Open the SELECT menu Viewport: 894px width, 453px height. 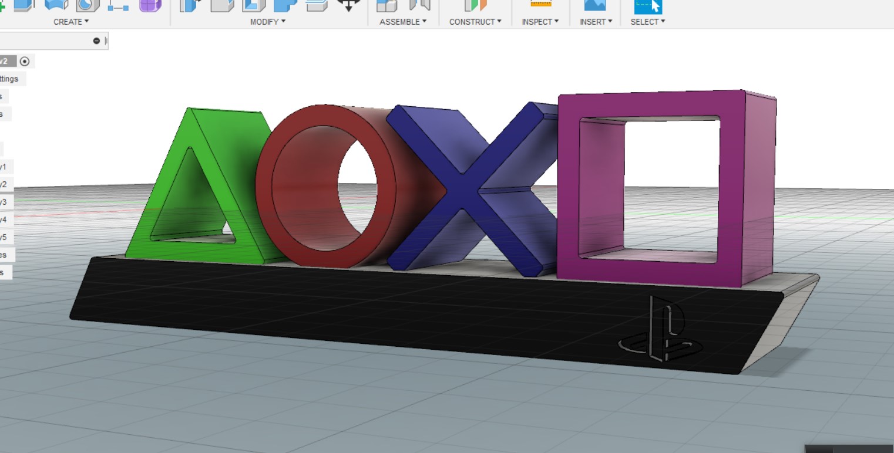647,22
